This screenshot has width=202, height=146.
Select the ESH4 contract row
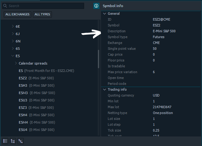click(37, 115)
